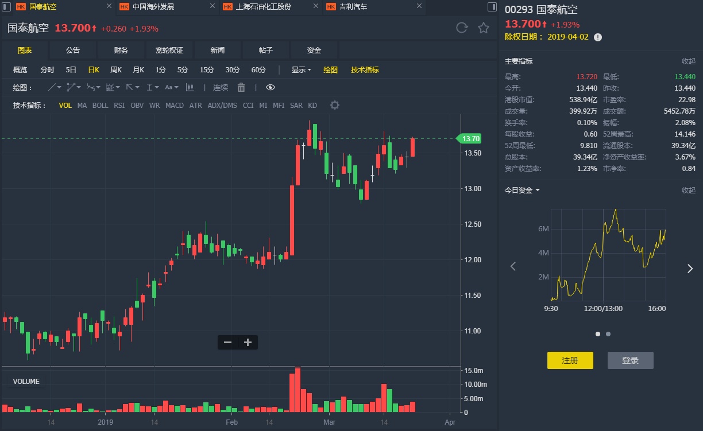Screen dimensions: 703x431
Task: Open the text annotation tool dropdown
Action: [172, 87]
